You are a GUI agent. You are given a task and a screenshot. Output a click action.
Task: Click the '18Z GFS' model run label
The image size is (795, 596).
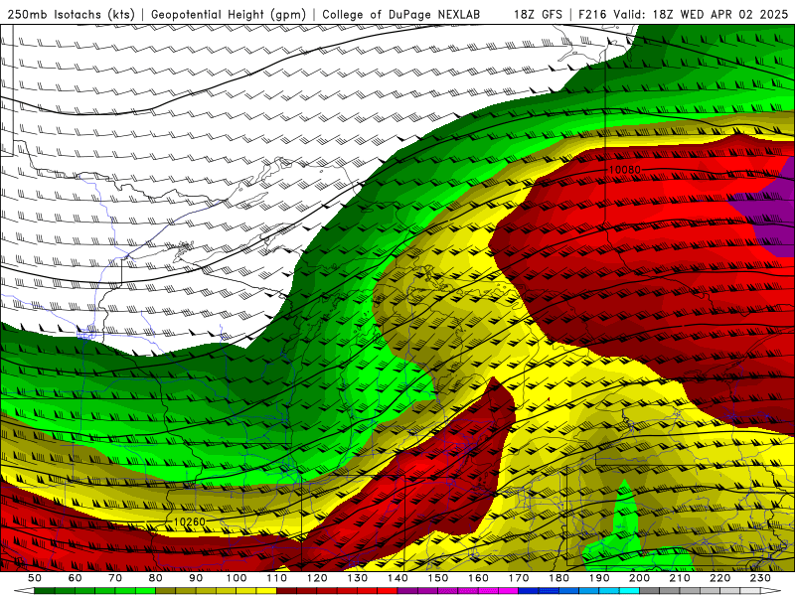point(538,15)
